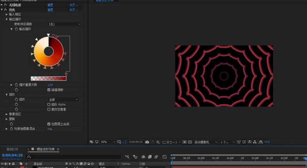Select the 螺旋波形效果 timeline tab
The width and height of the screenshot is (307, 168).
pyautogui.click(x=45, y=149)
